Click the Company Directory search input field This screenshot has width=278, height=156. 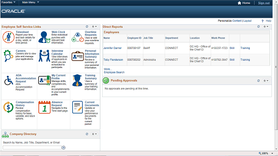click(x=32, y=147)
